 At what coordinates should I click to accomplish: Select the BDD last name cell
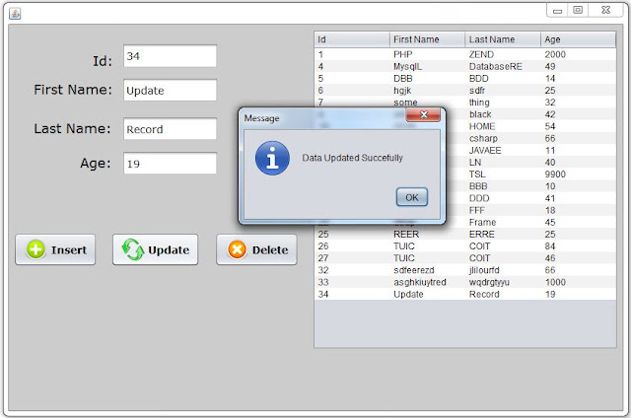click(503, 79)
